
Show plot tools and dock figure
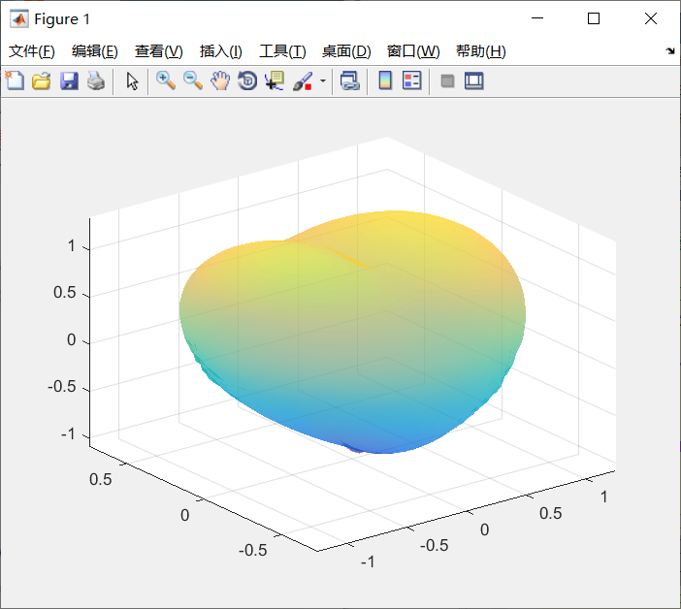(x=473, y=80)
